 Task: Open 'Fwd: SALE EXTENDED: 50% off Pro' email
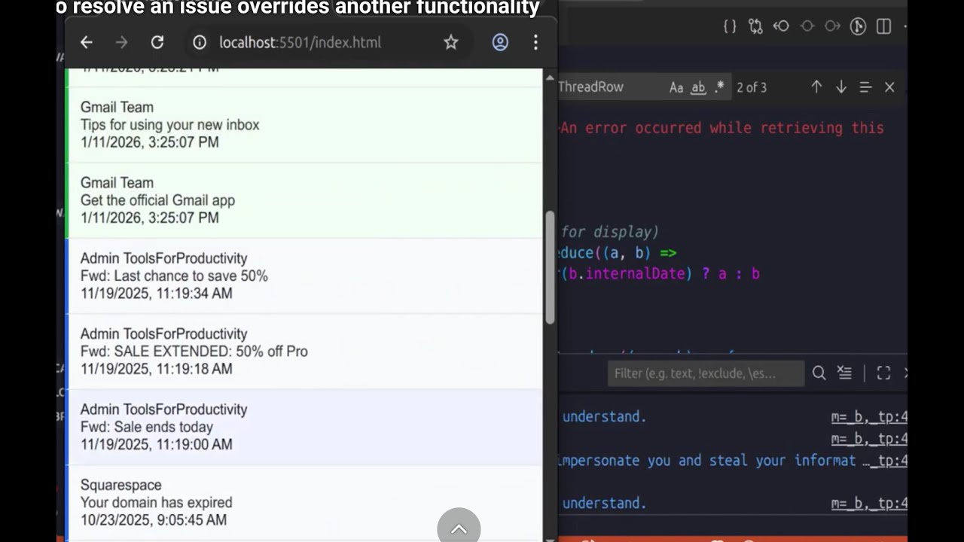coord(304,352)
